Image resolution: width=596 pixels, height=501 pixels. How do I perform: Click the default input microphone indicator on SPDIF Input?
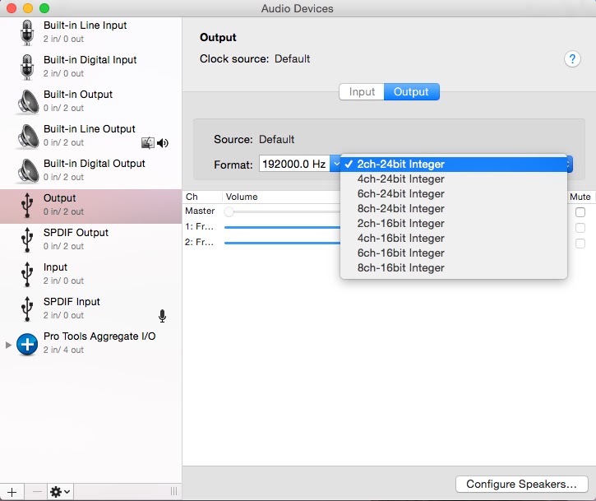click(x=162, y=316)
